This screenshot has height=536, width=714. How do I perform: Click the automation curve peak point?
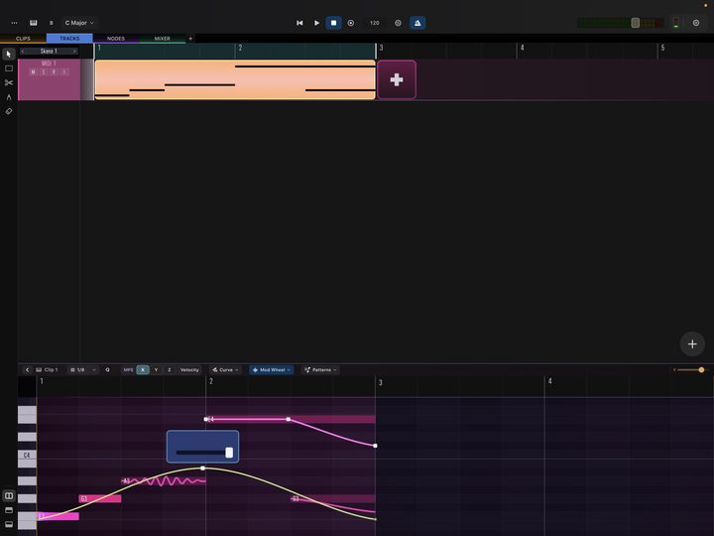202,469
